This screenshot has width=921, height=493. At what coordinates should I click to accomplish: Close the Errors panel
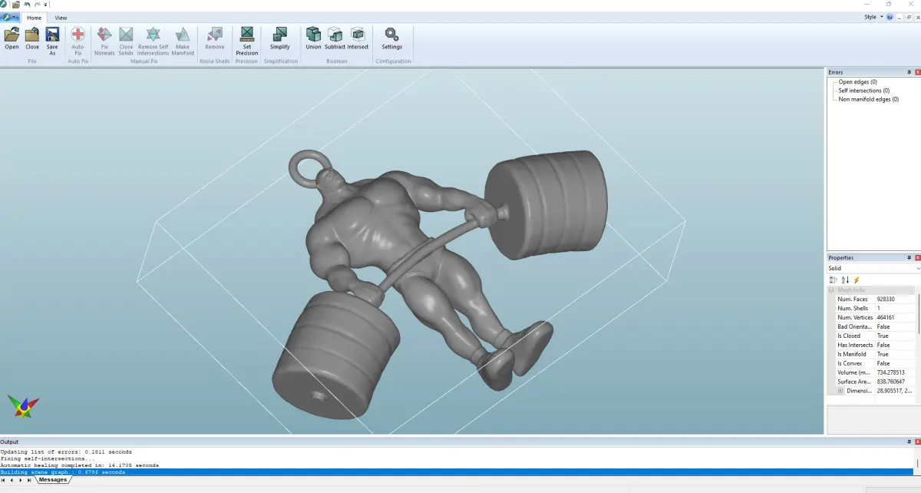(x=917, y=72)
